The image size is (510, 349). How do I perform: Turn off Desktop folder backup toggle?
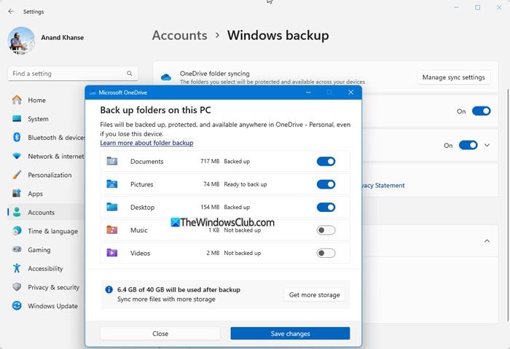pos(326,207)
